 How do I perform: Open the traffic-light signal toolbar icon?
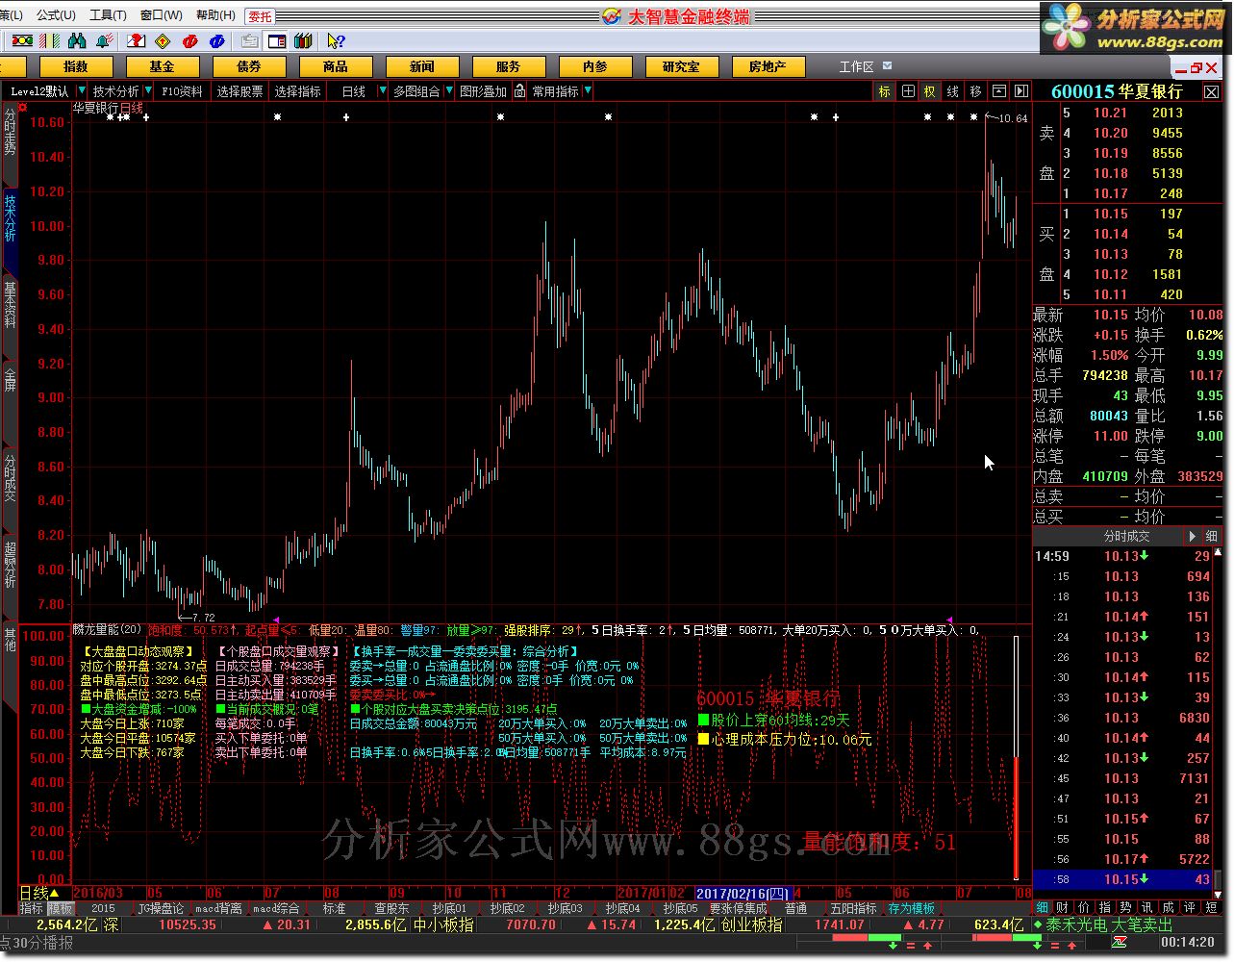[21, 41]
